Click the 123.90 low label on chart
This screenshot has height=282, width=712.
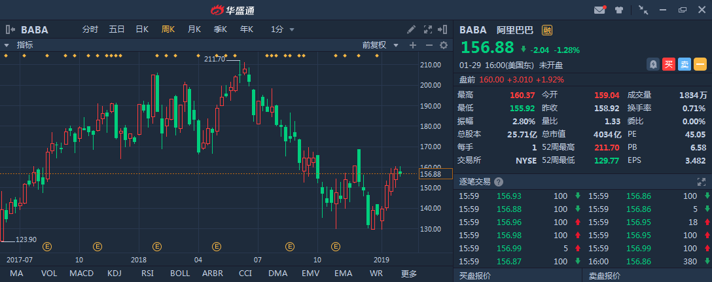pyautogui.click(x=26, y=239)
